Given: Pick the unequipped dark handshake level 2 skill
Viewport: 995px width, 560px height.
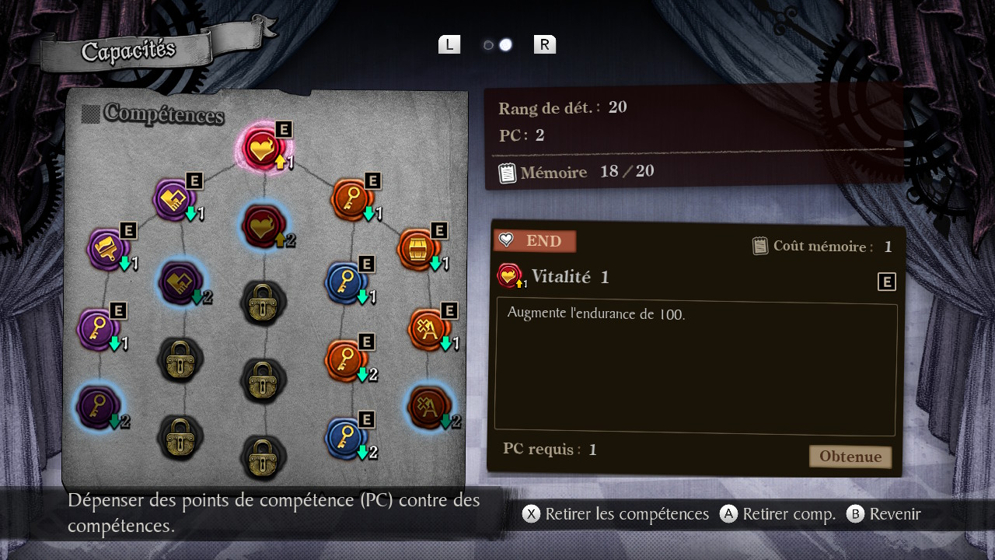Looking at the screenshot, I should 180,282.
